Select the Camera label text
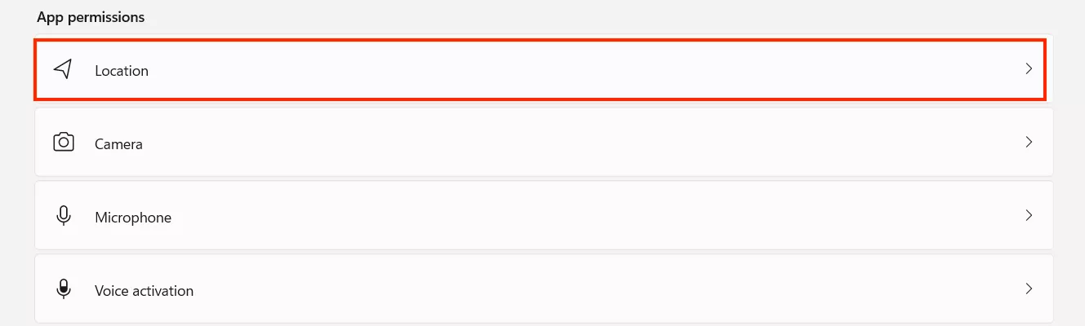The height and width of the screenshot is (326, 1085). click(x=118, y=144)
